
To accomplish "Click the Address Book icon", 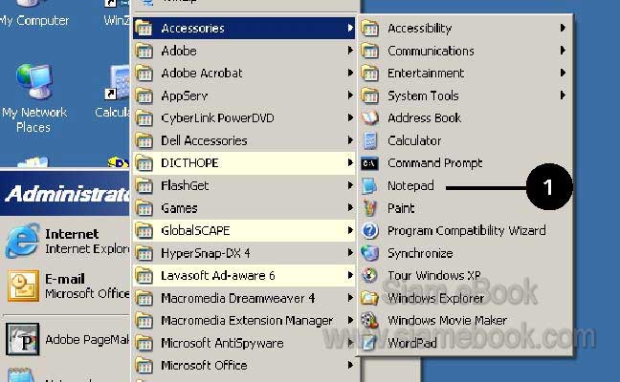I will 369,118.
